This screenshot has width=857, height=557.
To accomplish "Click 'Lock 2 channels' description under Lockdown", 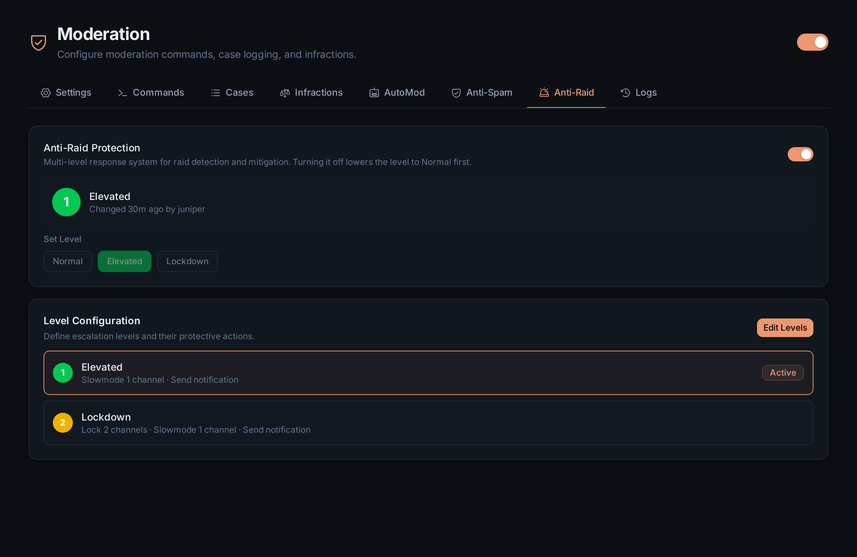I will point(114,430).
